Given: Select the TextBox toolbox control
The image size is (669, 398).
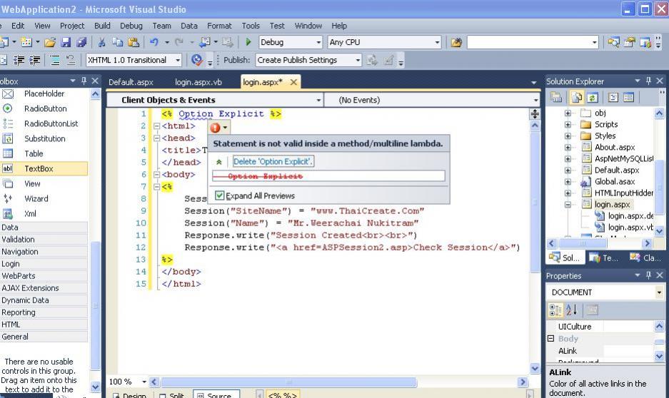Looking at the screenshot, I should (45, 169).
